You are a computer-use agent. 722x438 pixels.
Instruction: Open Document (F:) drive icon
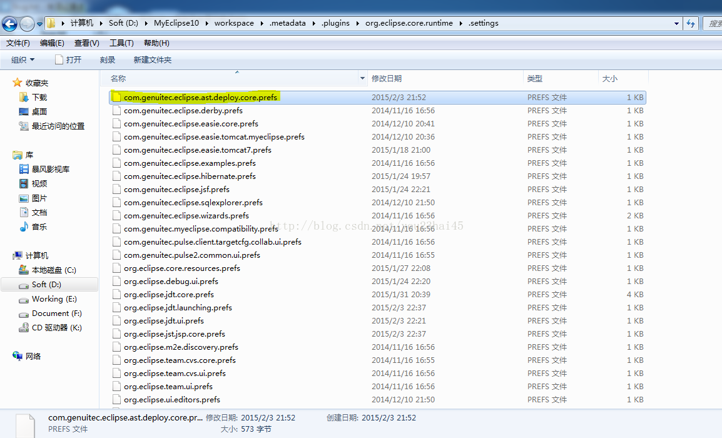point(24,313)
